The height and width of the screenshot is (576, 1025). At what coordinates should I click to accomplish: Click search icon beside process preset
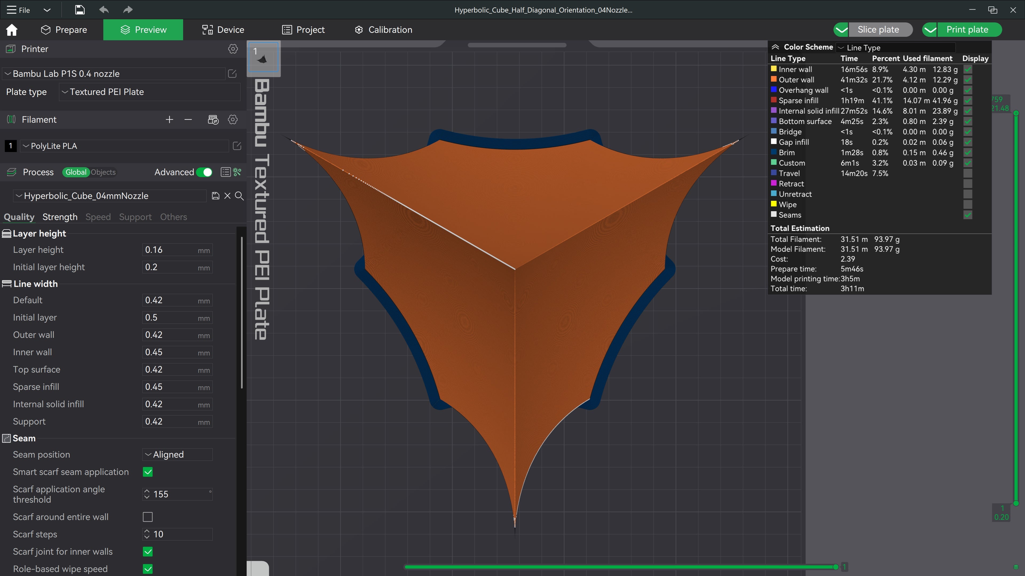click(x=239, y=195)
